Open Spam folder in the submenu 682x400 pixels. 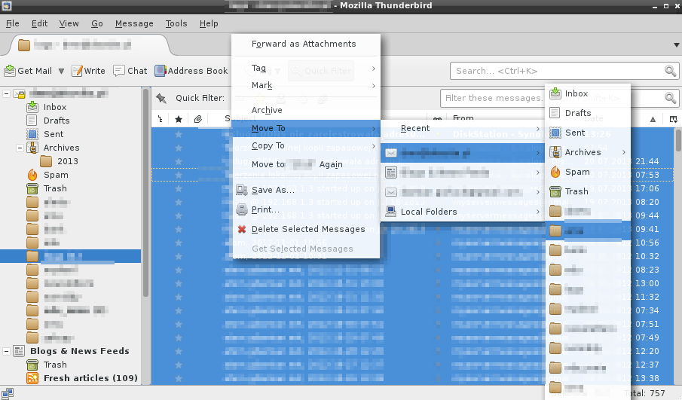(x=577, y=172)
